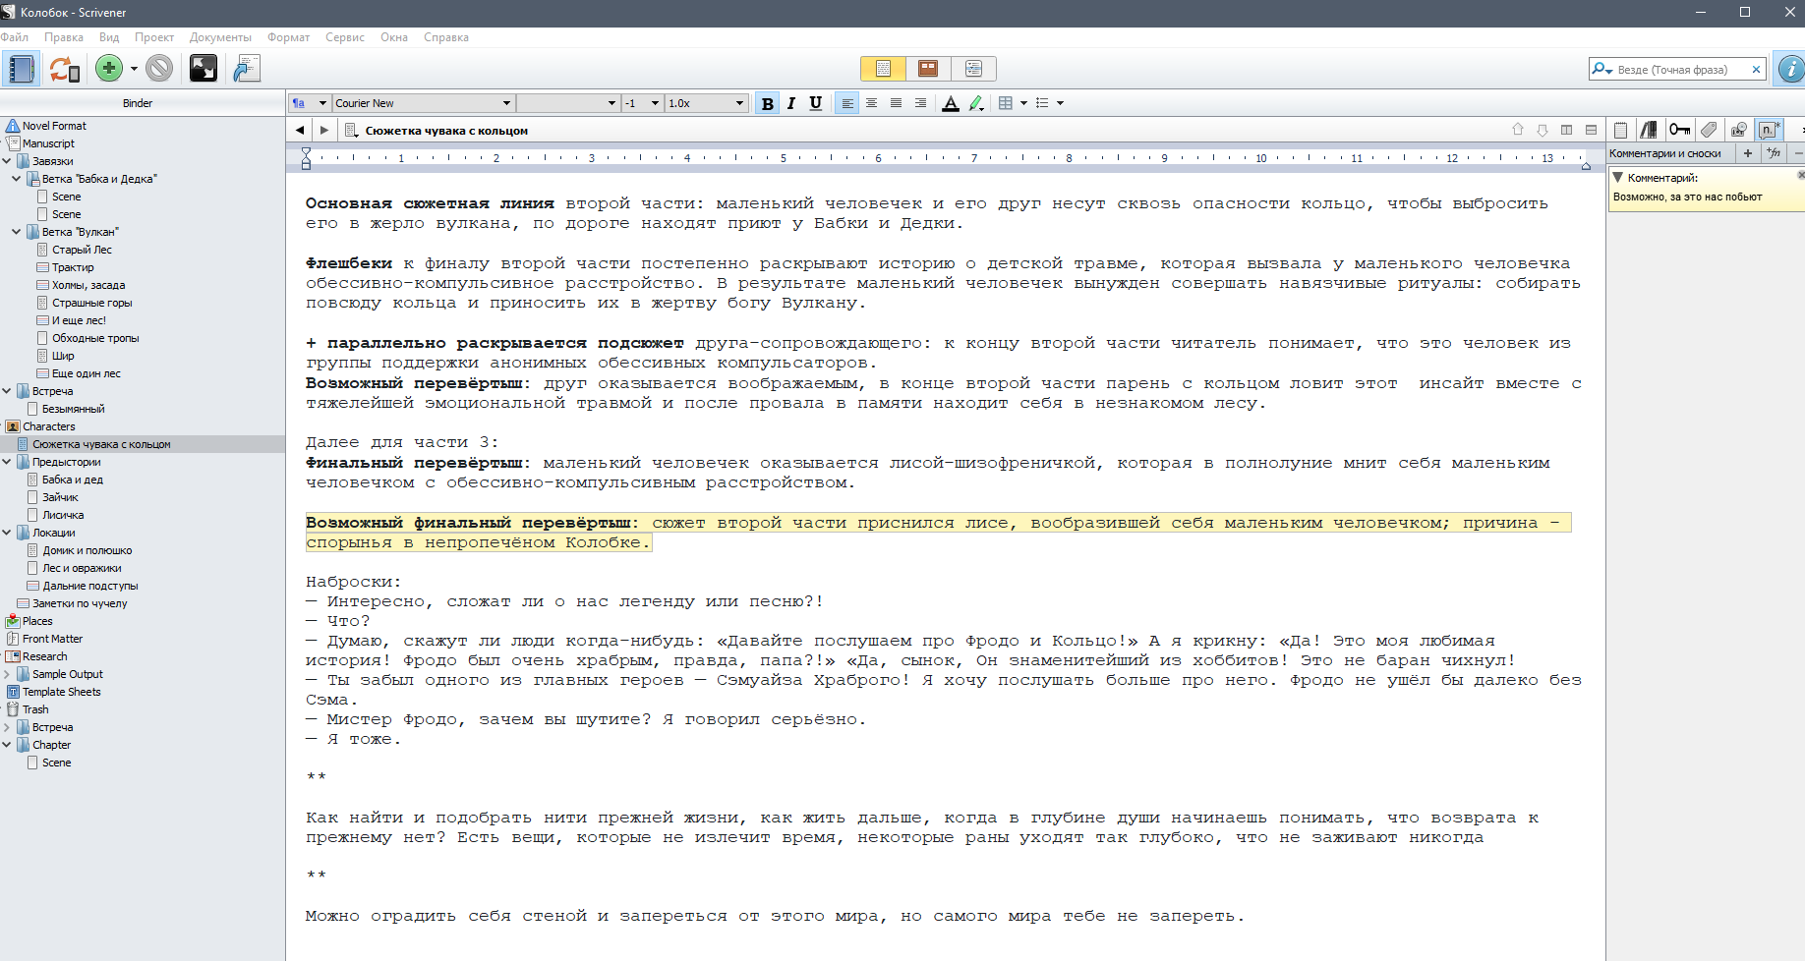Viewport: 1805px width, 961px height.
Task: Collapse the Ветка "Вулкан" folder
Action: click(x=17, y=232)
